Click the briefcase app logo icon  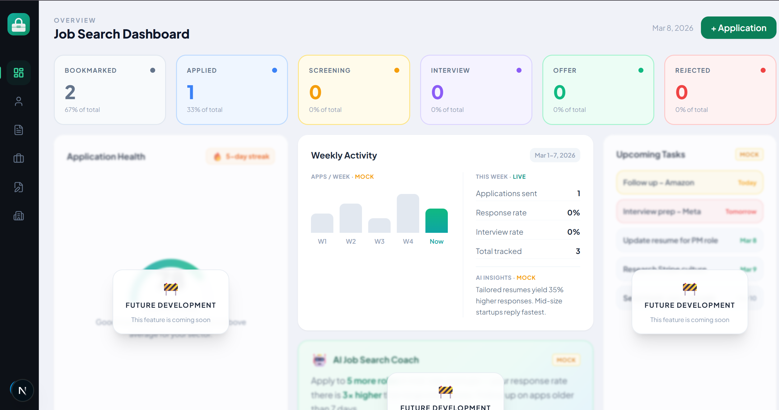click(19, 24)
